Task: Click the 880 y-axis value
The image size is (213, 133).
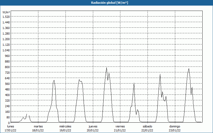Action: pos(7,61)
